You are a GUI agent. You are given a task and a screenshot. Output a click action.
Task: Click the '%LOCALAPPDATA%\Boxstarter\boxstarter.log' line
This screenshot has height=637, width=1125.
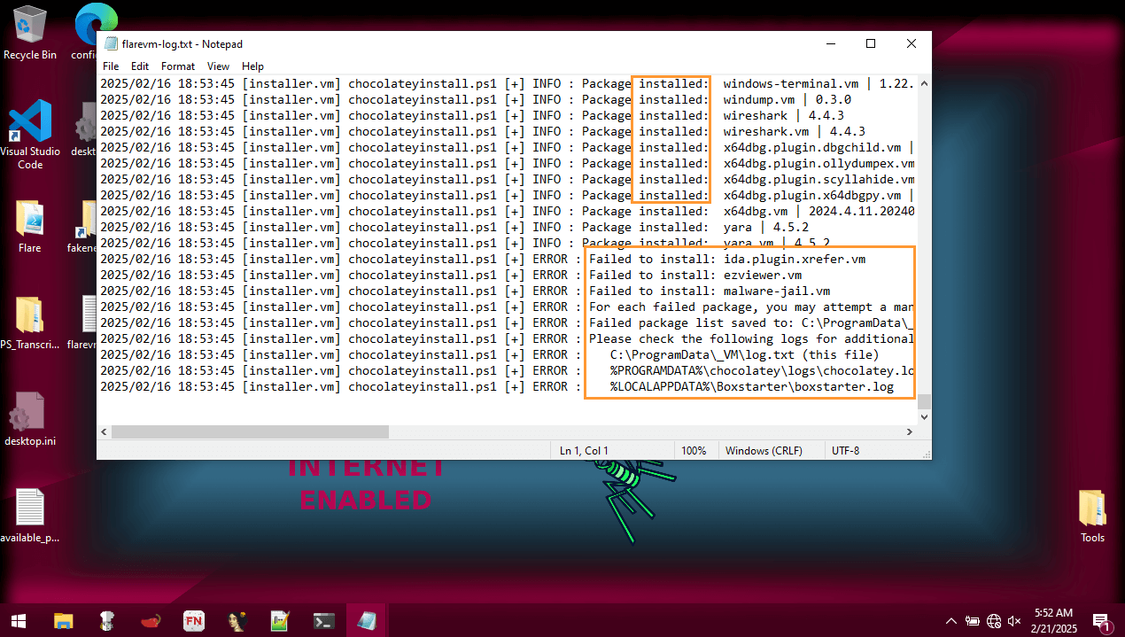coord(752,386)
